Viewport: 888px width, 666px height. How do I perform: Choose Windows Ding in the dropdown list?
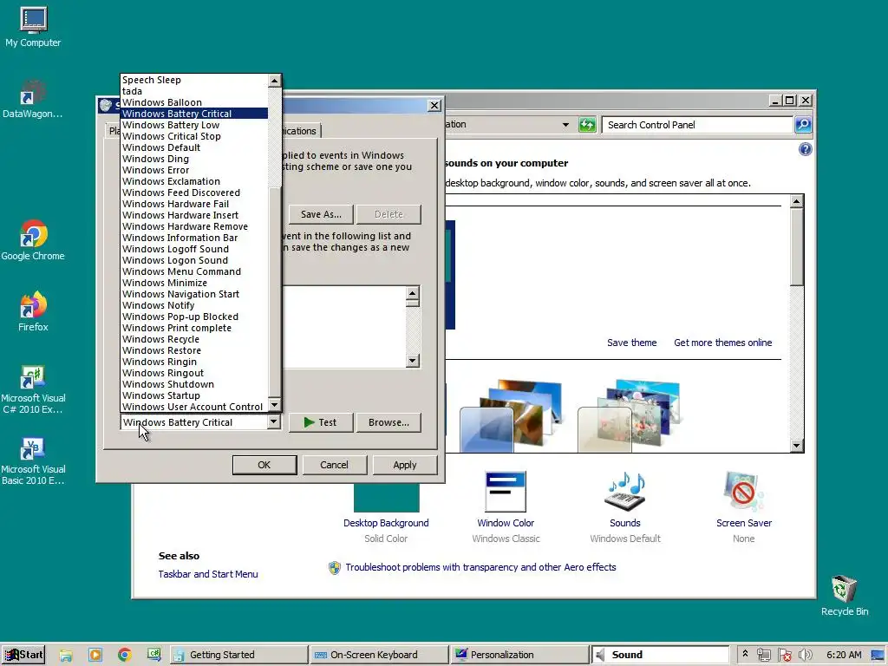tap(194, 160)
